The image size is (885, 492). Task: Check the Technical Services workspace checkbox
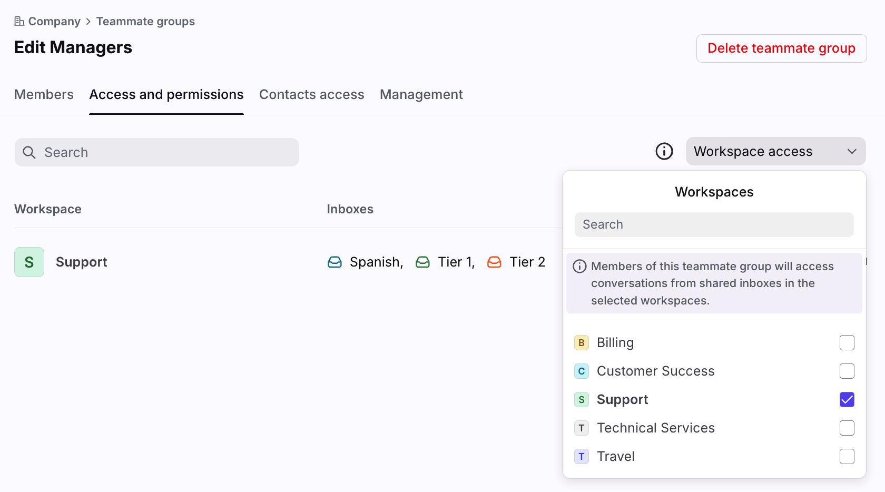(x=847, y=428)
